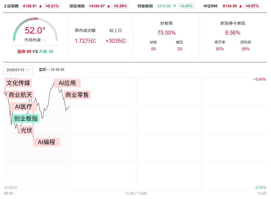
Task: Click the green 创业板指 chart tag
Action: [x=26, y=118]
